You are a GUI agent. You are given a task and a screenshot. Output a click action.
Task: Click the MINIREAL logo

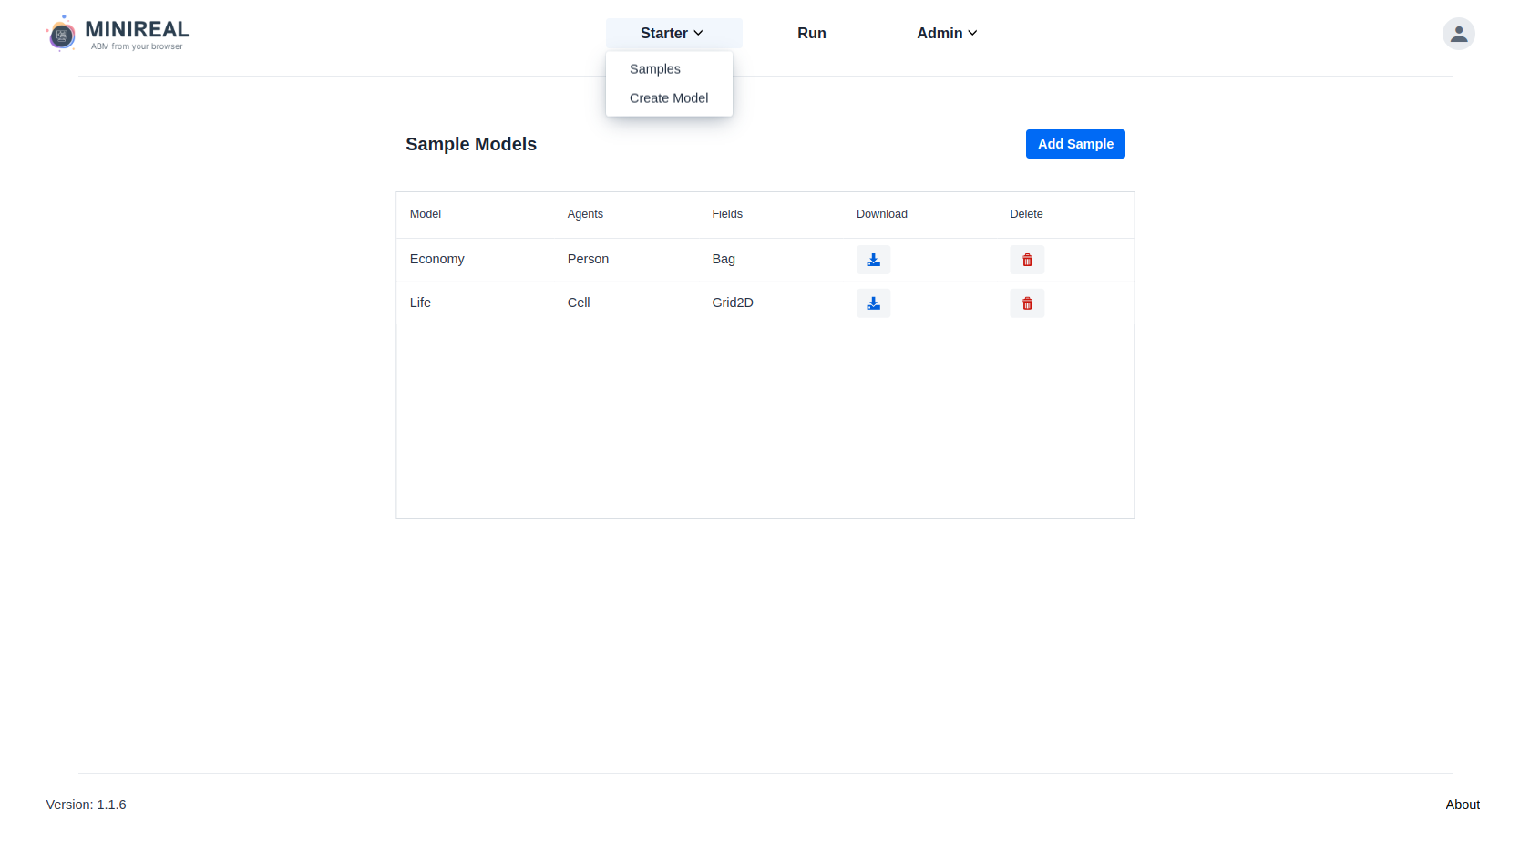click(118, 34)
